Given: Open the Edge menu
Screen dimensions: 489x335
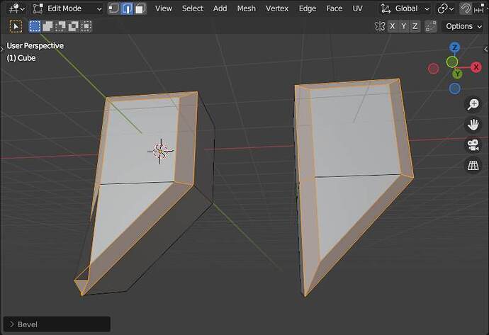Looking at the screenshot, I should (307, 8).
